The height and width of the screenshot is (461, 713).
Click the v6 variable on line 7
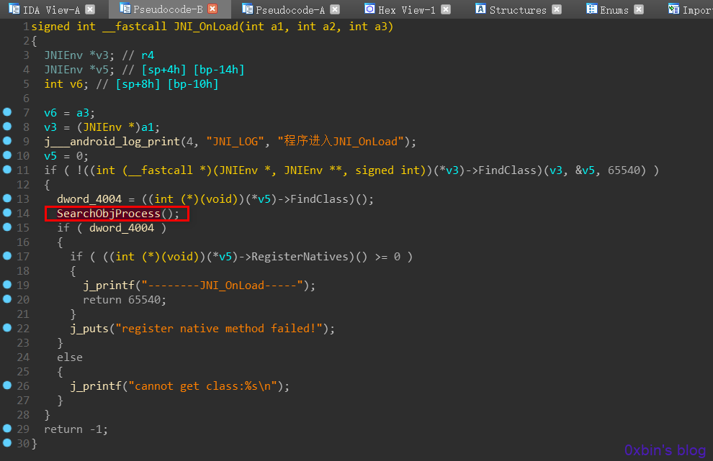(50, 113)
